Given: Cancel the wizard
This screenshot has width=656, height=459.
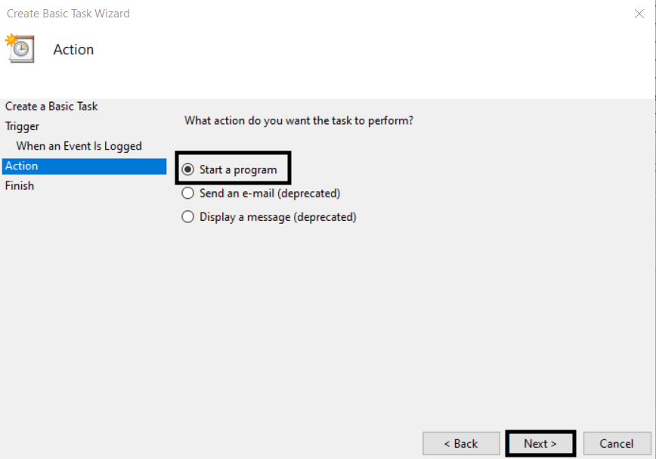Looking at the screenshot, I should 617,444.
